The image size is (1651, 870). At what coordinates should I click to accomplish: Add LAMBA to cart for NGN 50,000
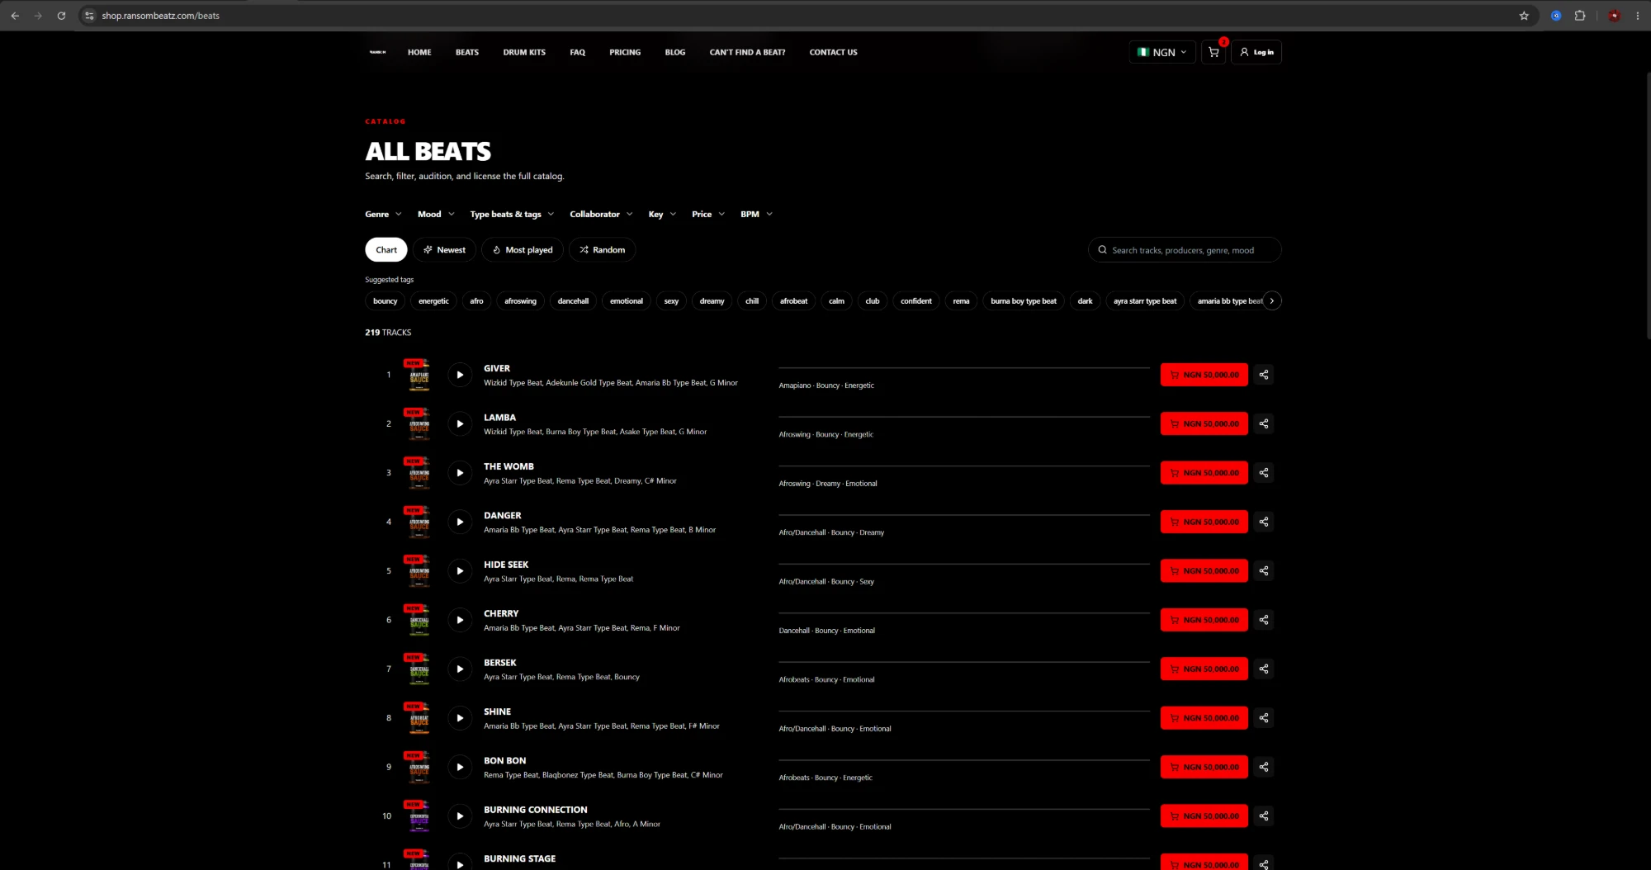pos(1204,423)
